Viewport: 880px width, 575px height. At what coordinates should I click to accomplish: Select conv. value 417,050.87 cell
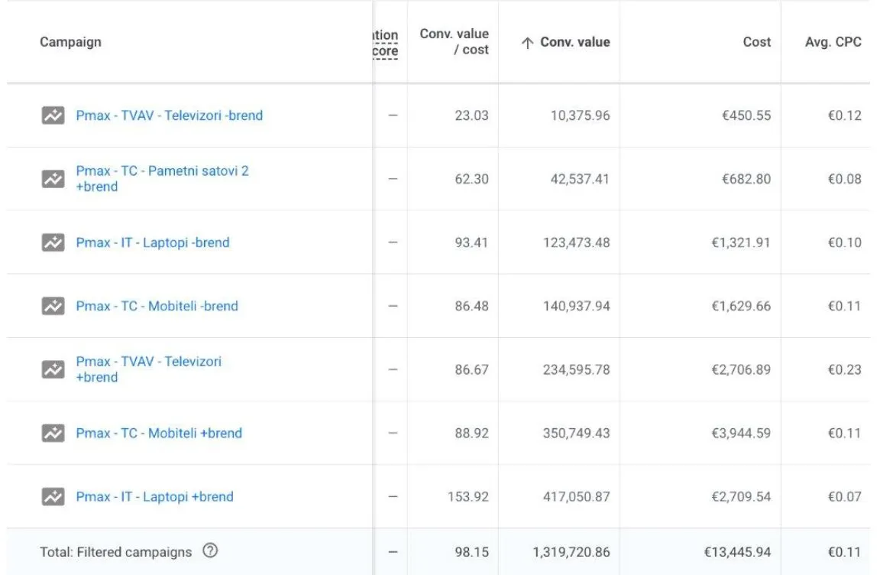(577, 496)
